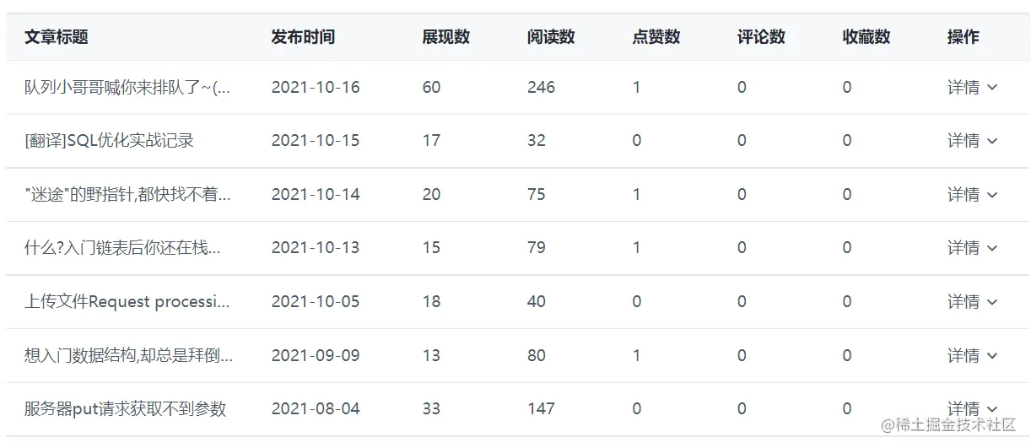Click 详情 text in the 2021-10-16 row

[964, 87]
